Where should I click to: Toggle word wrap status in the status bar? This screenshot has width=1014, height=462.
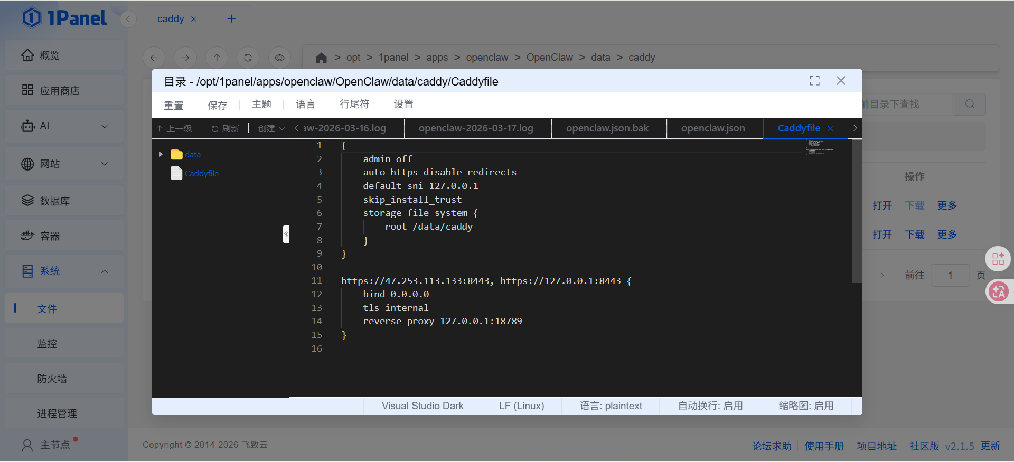pyautogui.click(x=710, y=406)
